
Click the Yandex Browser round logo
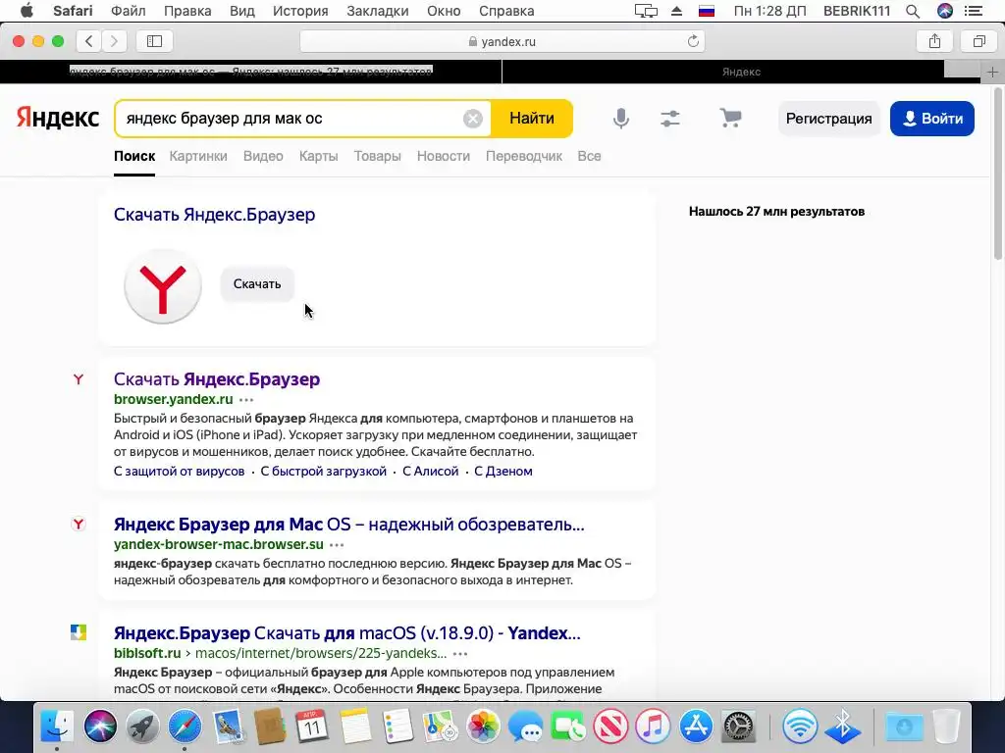163,285
